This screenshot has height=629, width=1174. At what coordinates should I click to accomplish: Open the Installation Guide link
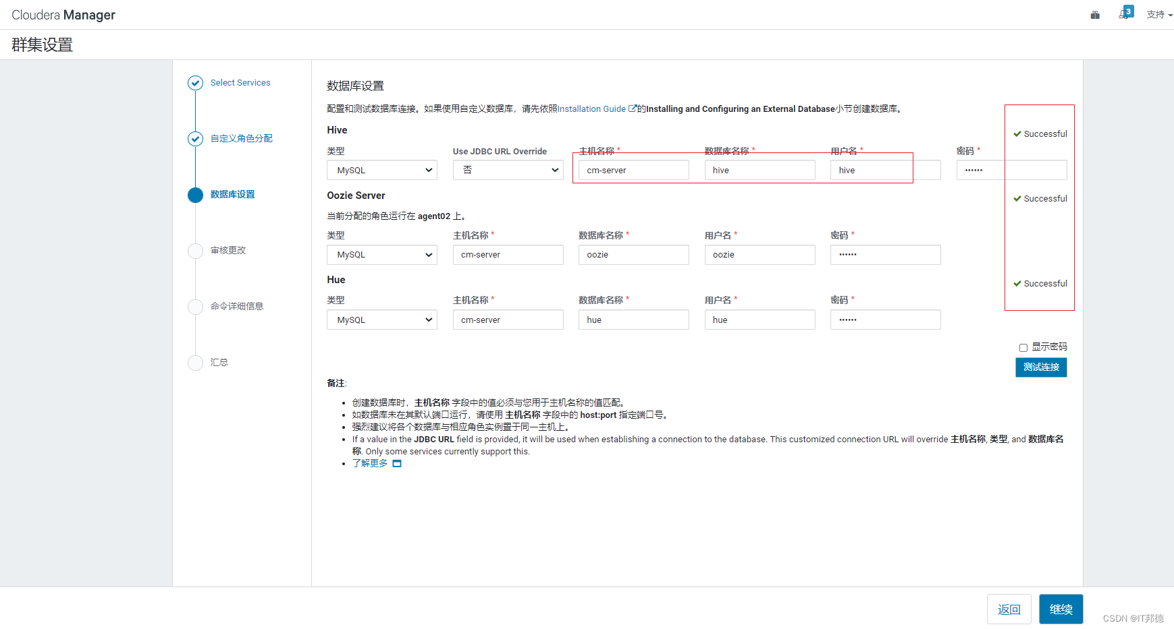click(592, 109)
